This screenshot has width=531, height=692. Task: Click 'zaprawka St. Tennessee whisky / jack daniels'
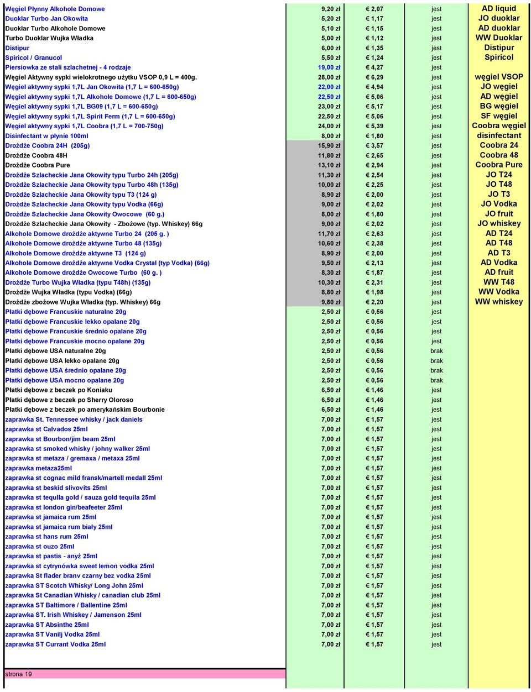click(74, 420)
